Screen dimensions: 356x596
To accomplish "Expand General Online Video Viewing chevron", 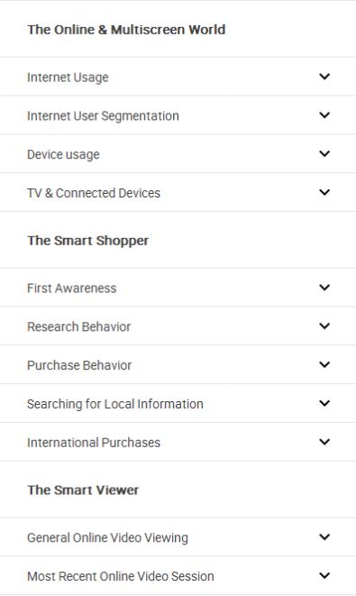I will click(x=324, y=537).
